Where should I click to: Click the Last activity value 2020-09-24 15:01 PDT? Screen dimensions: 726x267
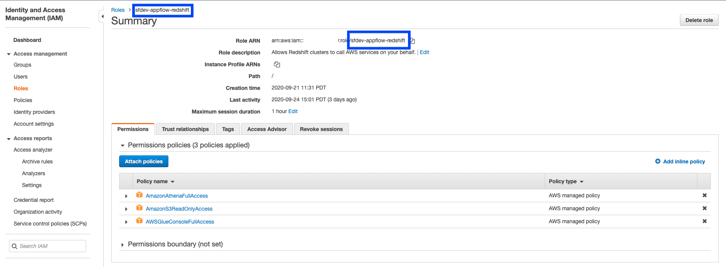299,99
